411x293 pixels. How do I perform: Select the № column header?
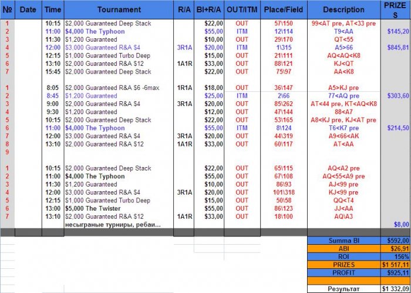7,10
